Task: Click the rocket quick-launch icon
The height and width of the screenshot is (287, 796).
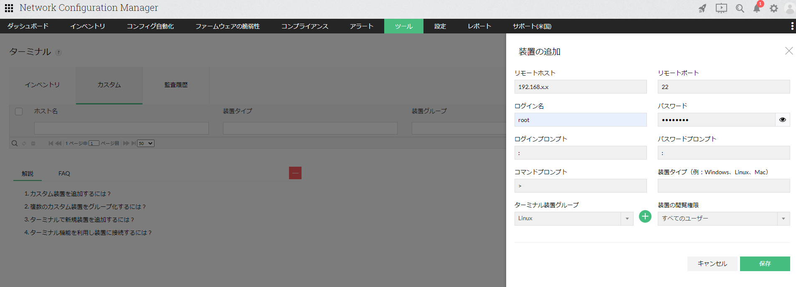Action: (702, 8)
